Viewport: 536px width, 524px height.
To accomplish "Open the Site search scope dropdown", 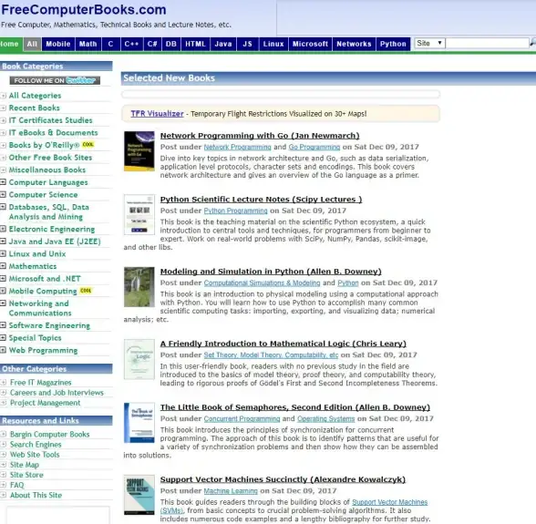I will [x=429, y=43].
